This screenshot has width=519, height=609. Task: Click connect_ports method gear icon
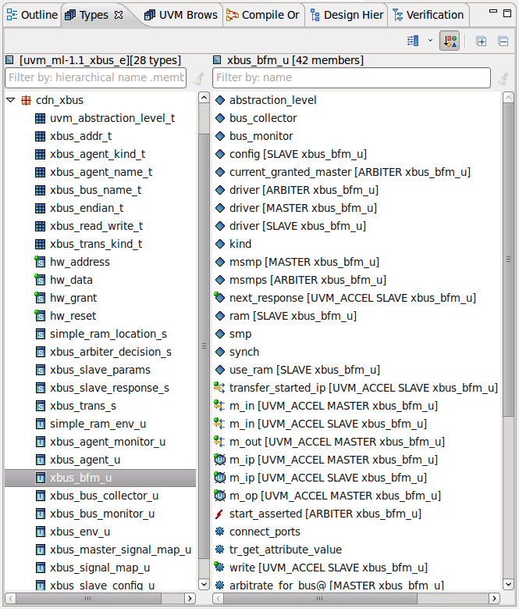click(x=220, y=532)
